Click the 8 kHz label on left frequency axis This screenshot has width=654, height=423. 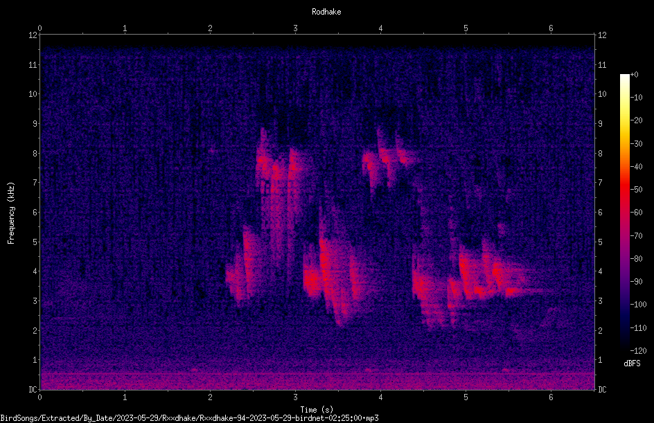[x=33, y=153]
